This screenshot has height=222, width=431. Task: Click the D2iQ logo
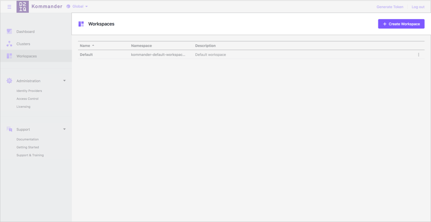coord(23,7)
